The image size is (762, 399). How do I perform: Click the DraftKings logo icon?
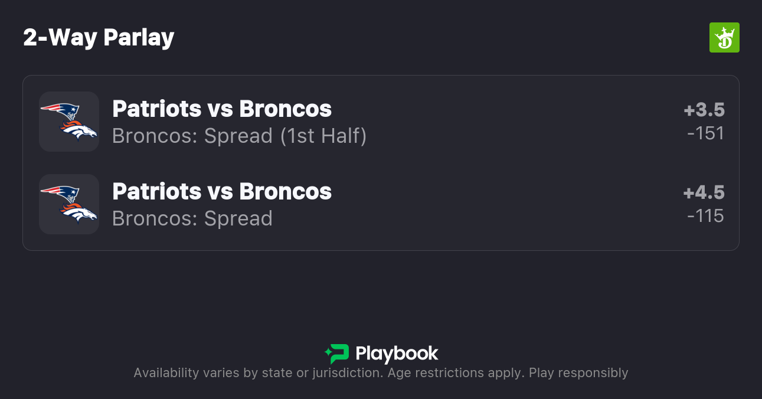[x=724, y=38]
